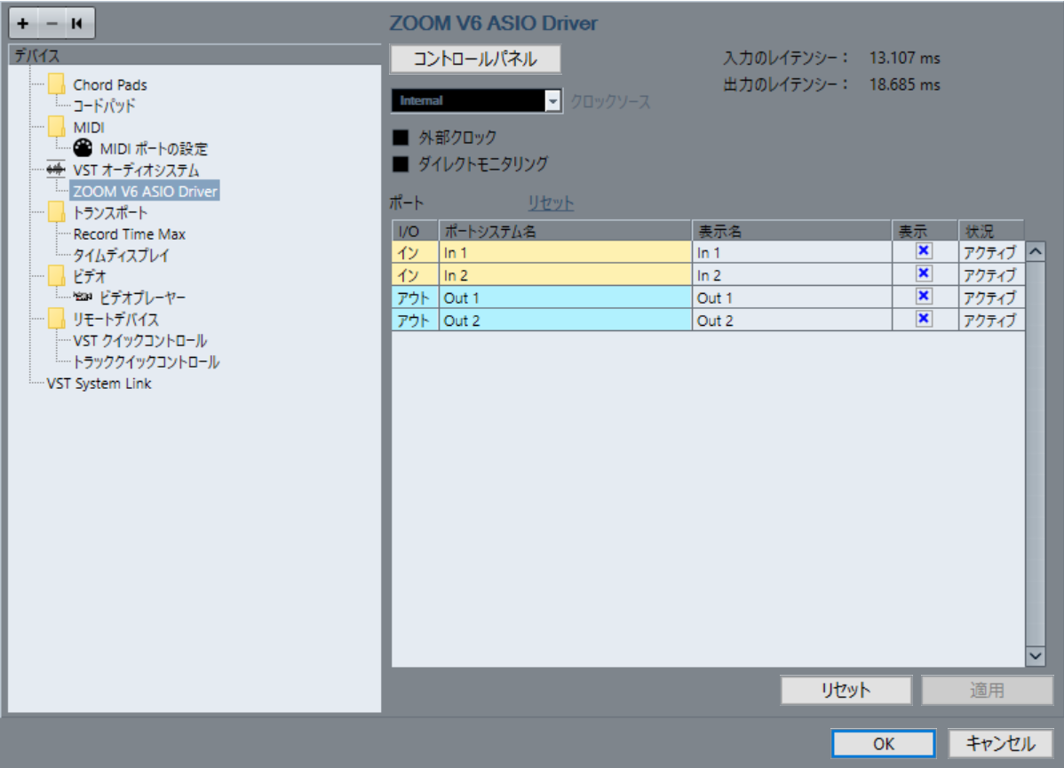The width and height of the screenshot is (1064, 768).
Task: Click the 適用 button
Action: click(987, 690)
